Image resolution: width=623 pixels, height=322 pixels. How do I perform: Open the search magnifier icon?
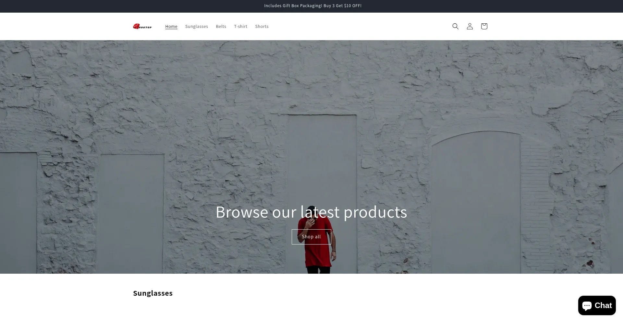coord(455,26)
